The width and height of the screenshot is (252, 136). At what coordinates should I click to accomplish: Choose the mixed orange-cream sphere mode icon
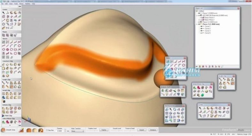41,130
